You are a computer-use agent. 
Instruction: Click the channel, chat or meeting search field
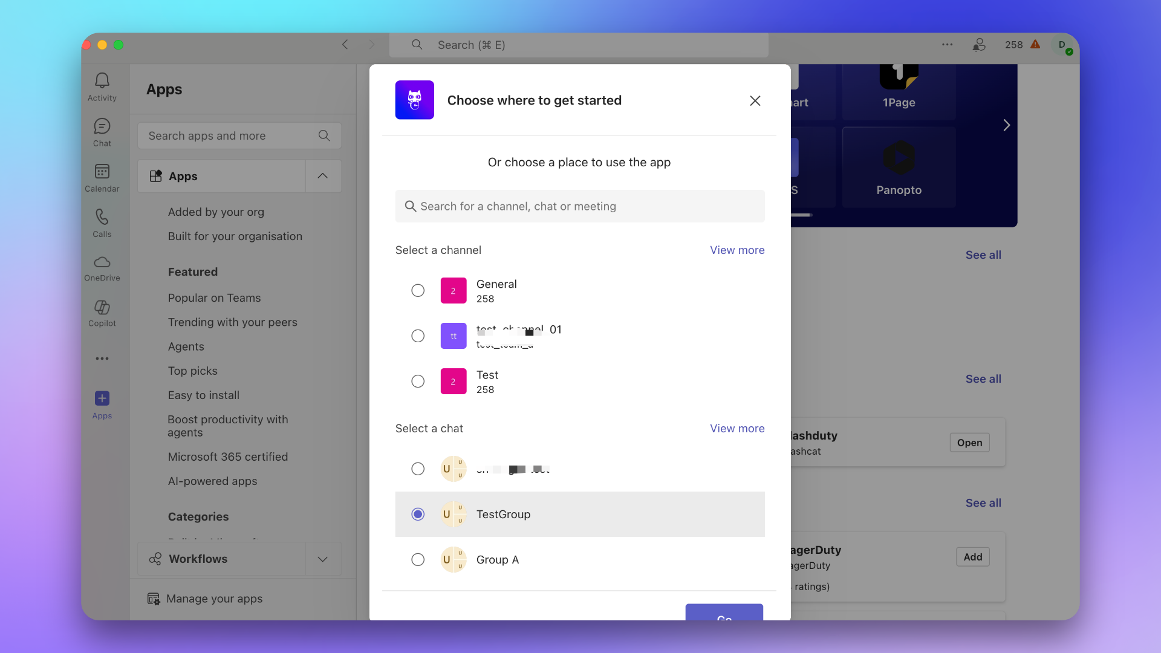pos(579,206)
